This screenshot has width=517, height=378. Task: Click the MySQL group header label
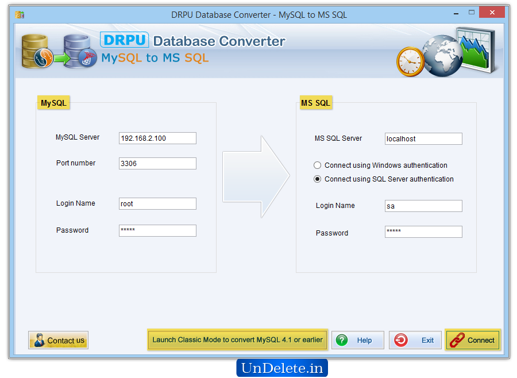tap(53, 103)
